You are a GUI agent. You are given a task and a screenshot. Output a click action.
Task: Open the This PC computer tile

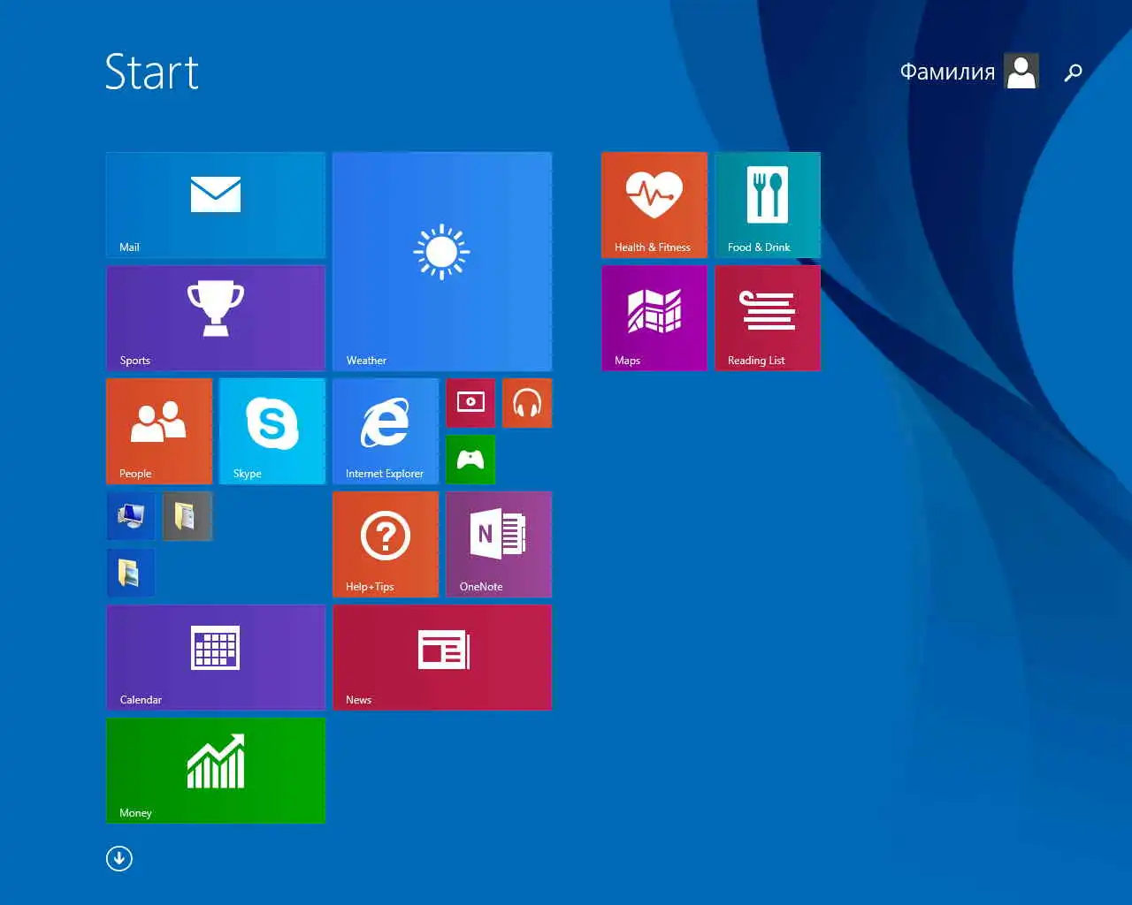[x=131, y=516]
